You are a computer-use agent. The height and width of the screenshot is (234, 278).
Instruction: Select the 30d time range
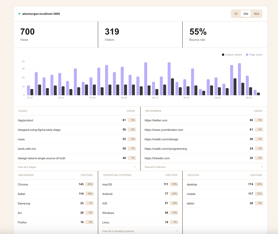coord(246,14)
